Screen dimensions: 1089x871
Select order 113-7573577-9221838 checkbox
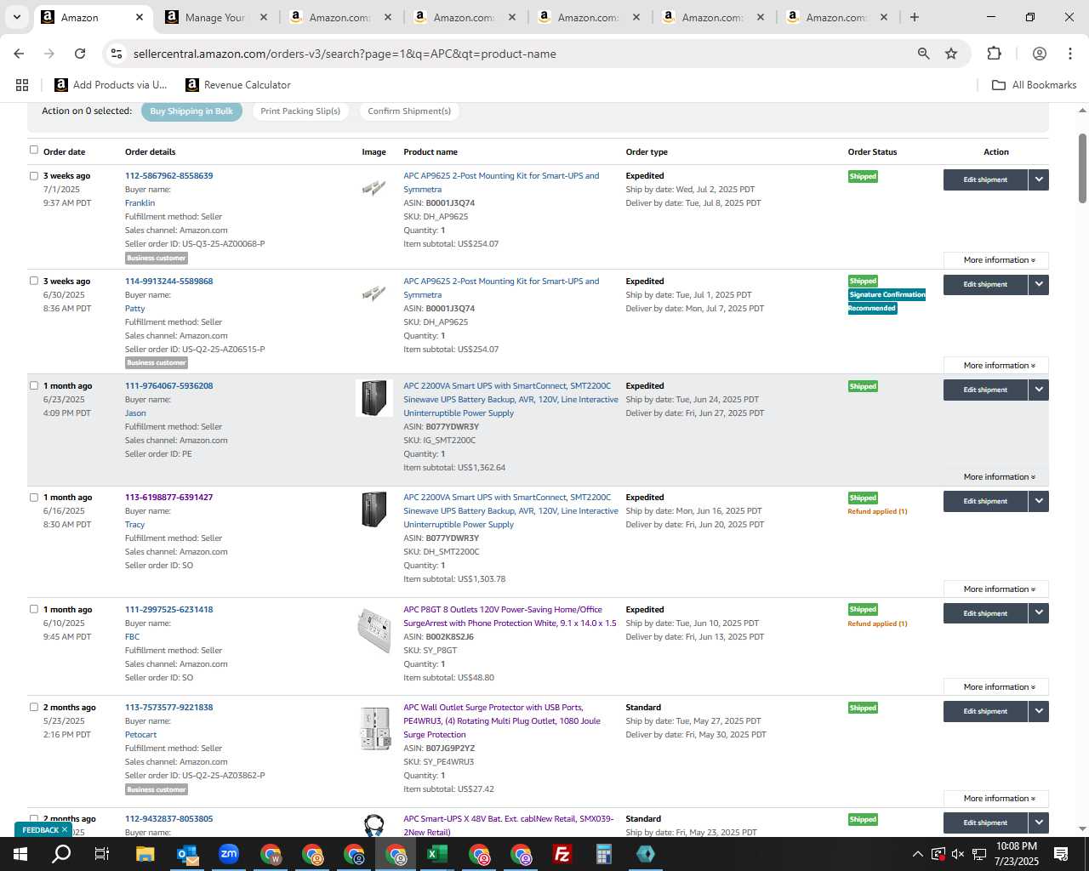click(x=34, y=707)
